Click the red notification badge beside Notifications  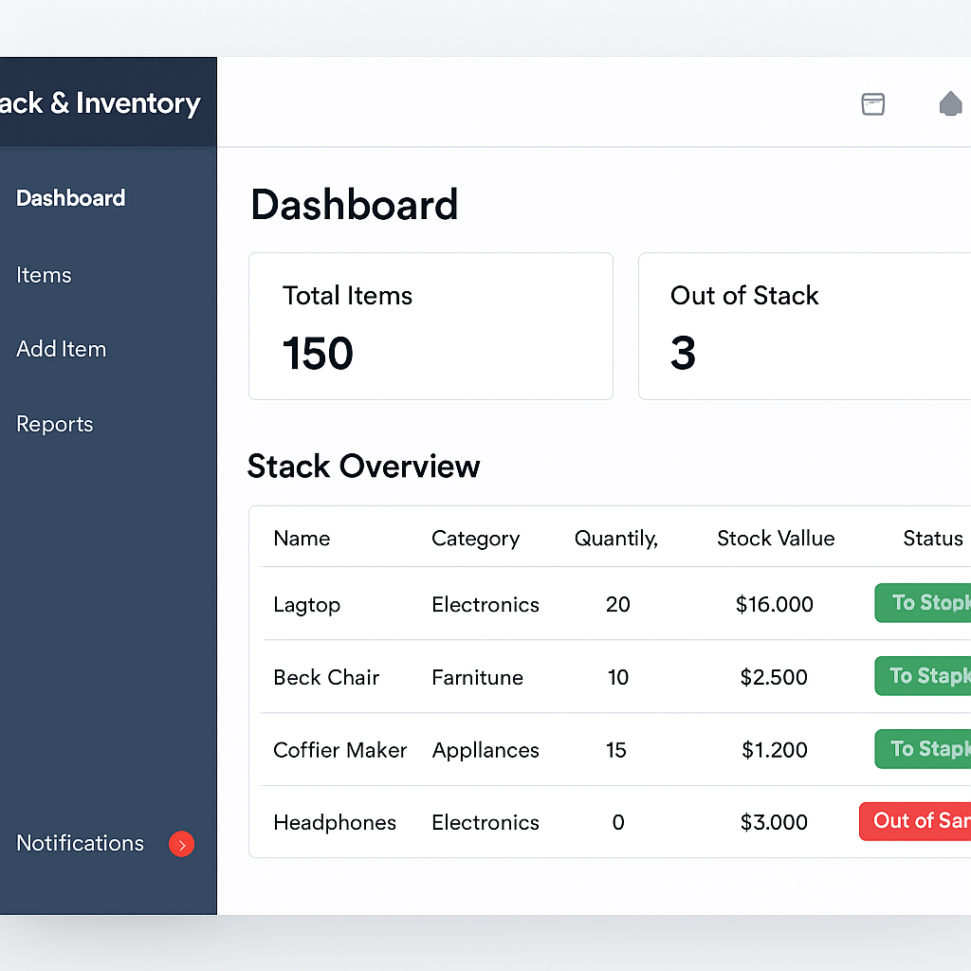[181, 844]
